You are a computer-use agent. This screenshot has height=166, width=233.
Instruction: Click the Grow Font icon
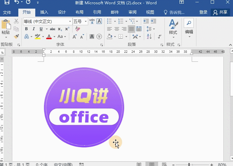click(75, 37)
